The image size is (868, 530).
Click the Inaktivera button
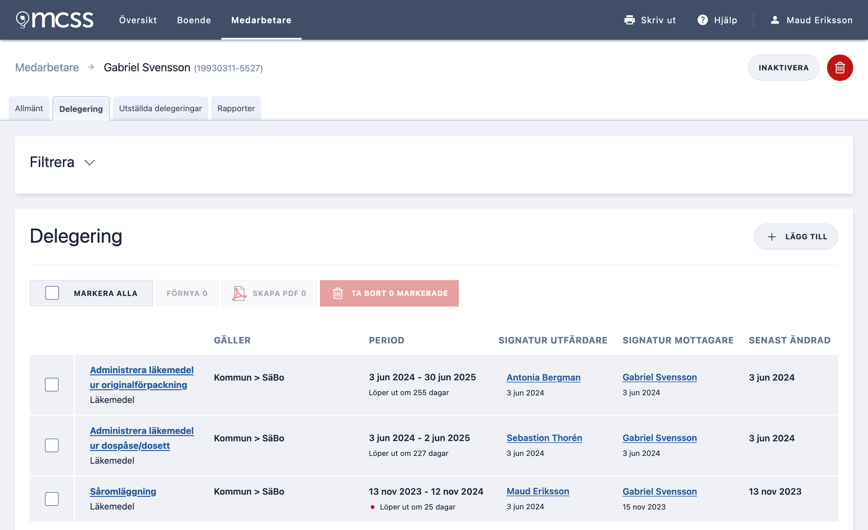tap(783, 68)
